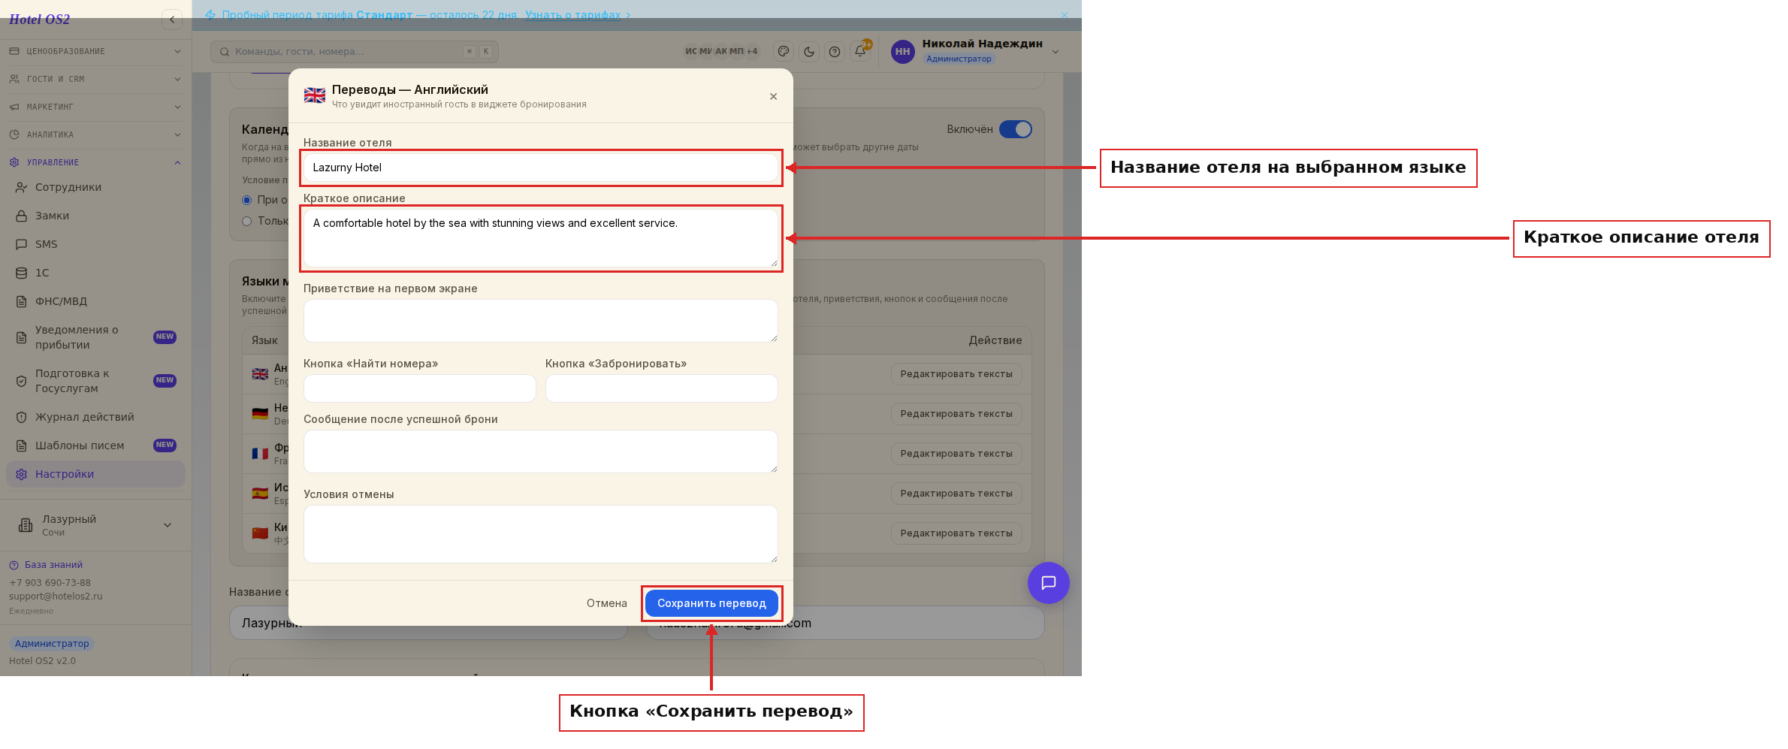Viewport: 1788px width, 749px height.
Task: Close the translations dialog with X
Action: point(773,96)
